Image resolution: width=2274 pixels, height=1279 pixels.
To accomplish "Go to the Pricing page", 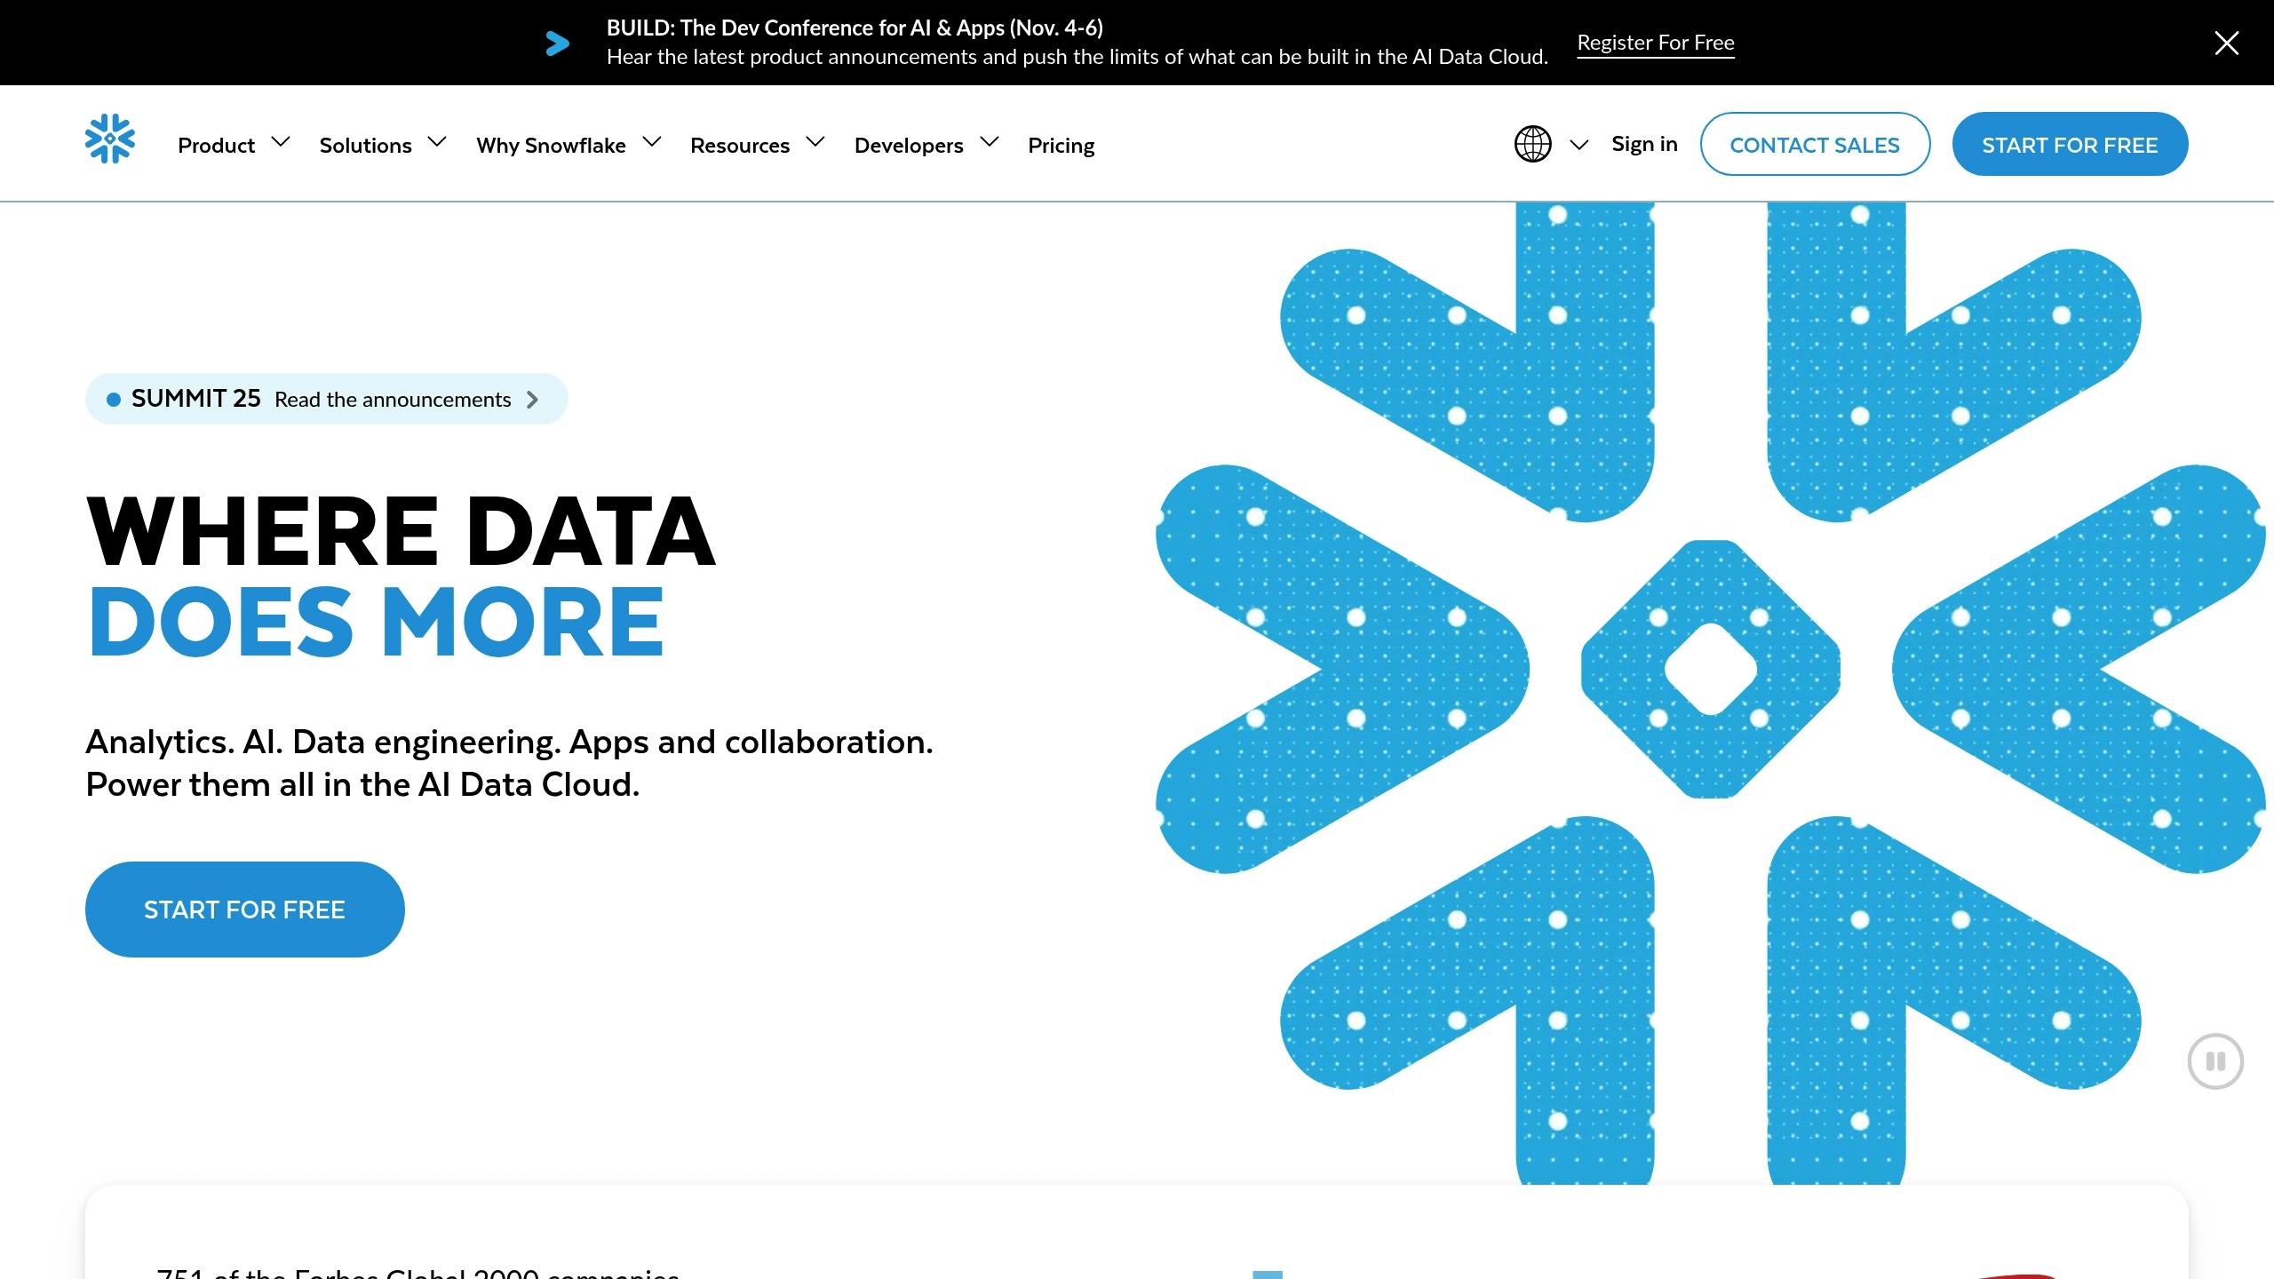I will click(1061, 145).
